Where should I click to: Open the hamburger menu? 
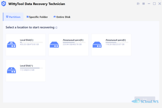click(144, 4)
